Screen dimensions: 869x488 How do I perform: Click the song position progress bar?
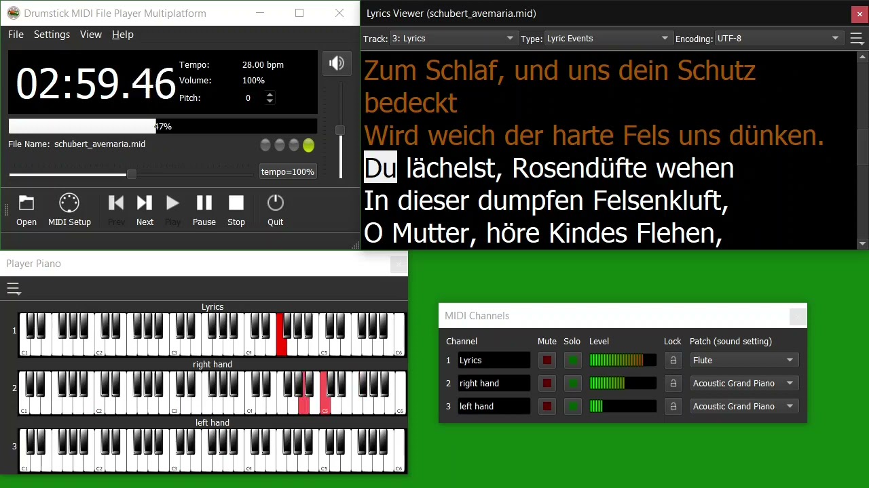coord(162,126)
